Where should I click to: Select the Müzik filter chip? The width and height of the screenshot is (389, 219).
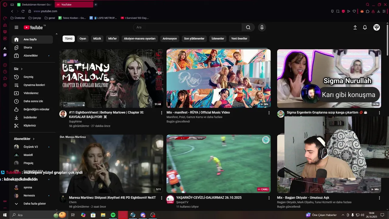pyautogui.click(x=97, y=39)
